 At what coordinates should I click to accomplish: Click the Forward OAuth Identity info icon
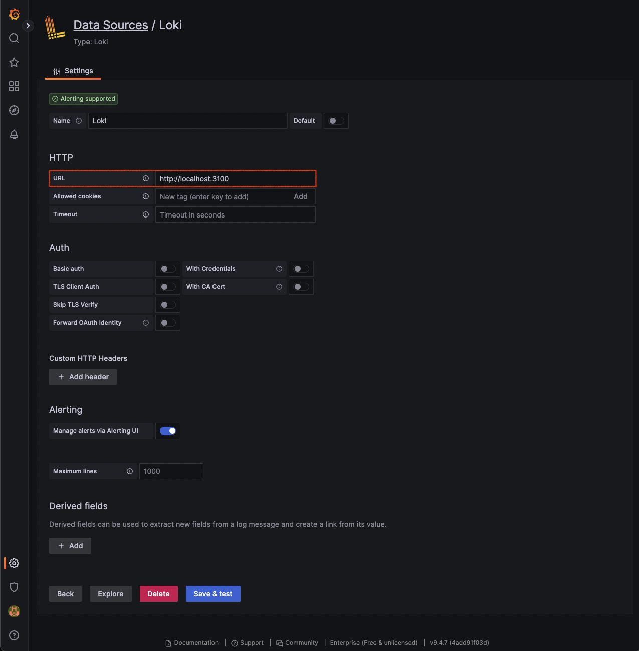click(x=146, y=323)
